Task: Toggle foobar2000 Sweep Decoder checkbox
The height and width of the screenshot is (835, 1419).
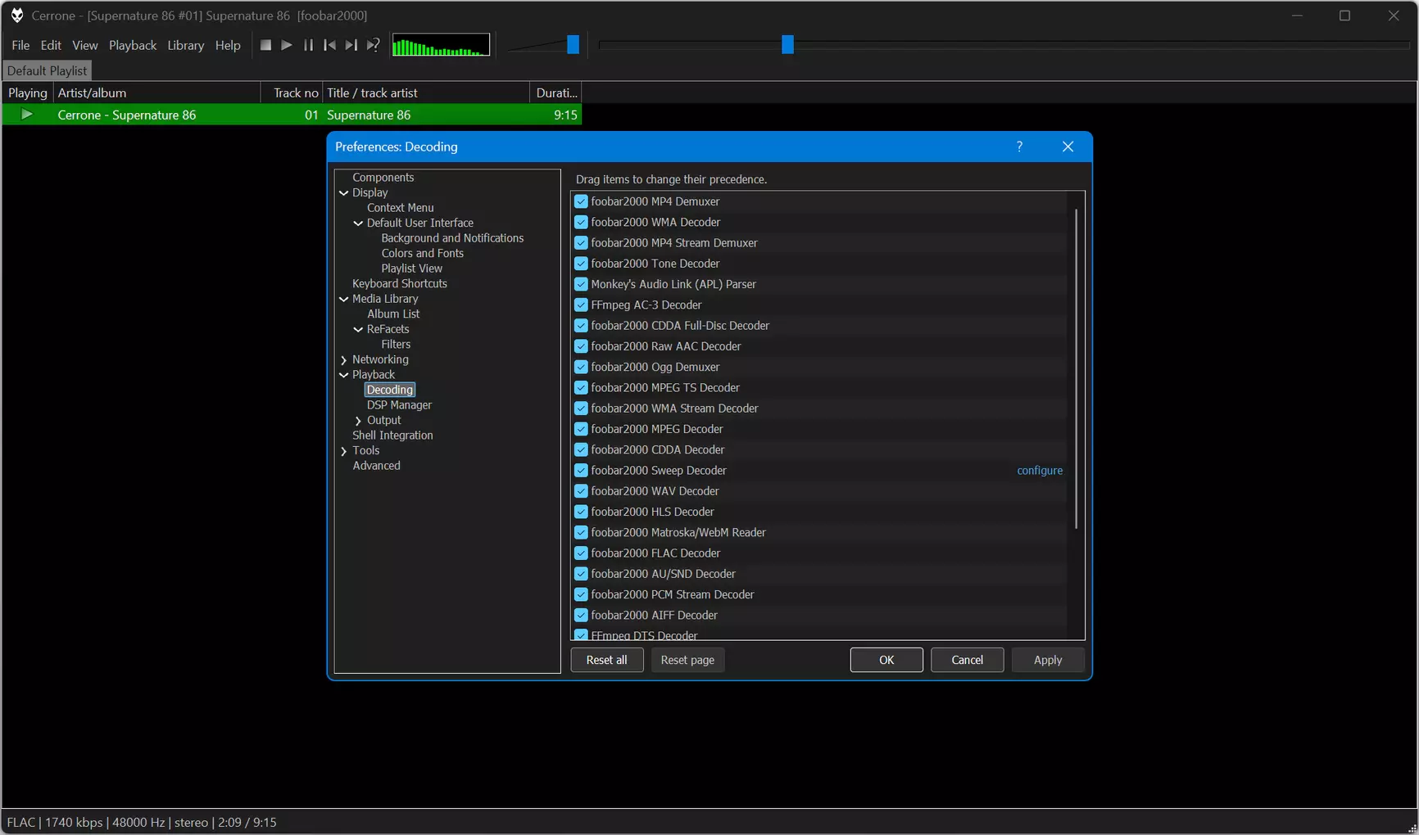Action: point(581,471)
